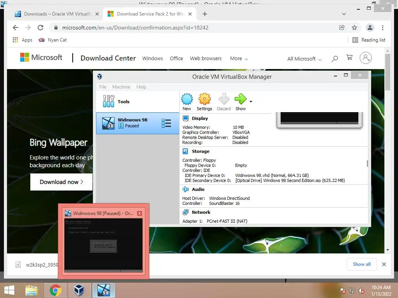This screenshot has width=398, height=298.
Task: Bookmark this page with star icon
Action: click(354, 28)
